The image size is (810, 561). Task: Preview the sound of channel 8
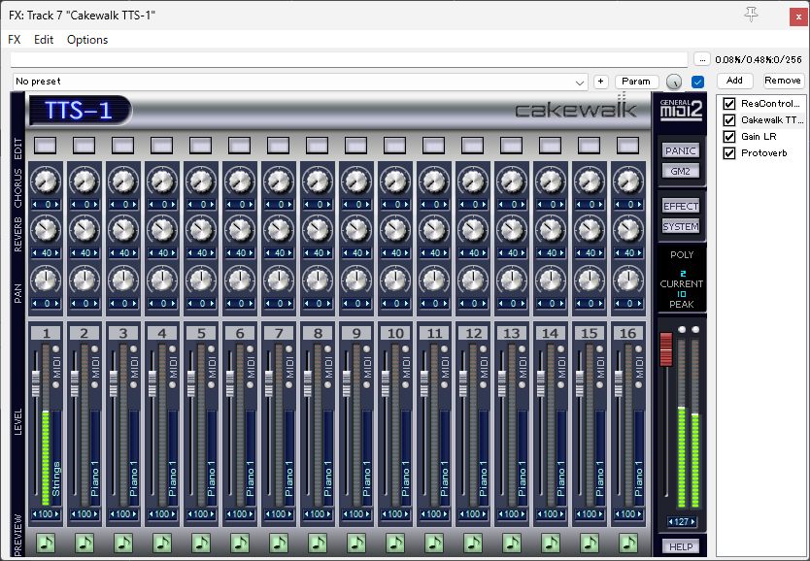pyautogui.click(x=318, y=543)
